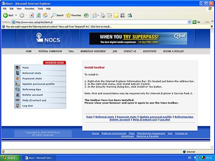
Task: Stop page loading with the red X icon
Action: [x=32, y=15]
